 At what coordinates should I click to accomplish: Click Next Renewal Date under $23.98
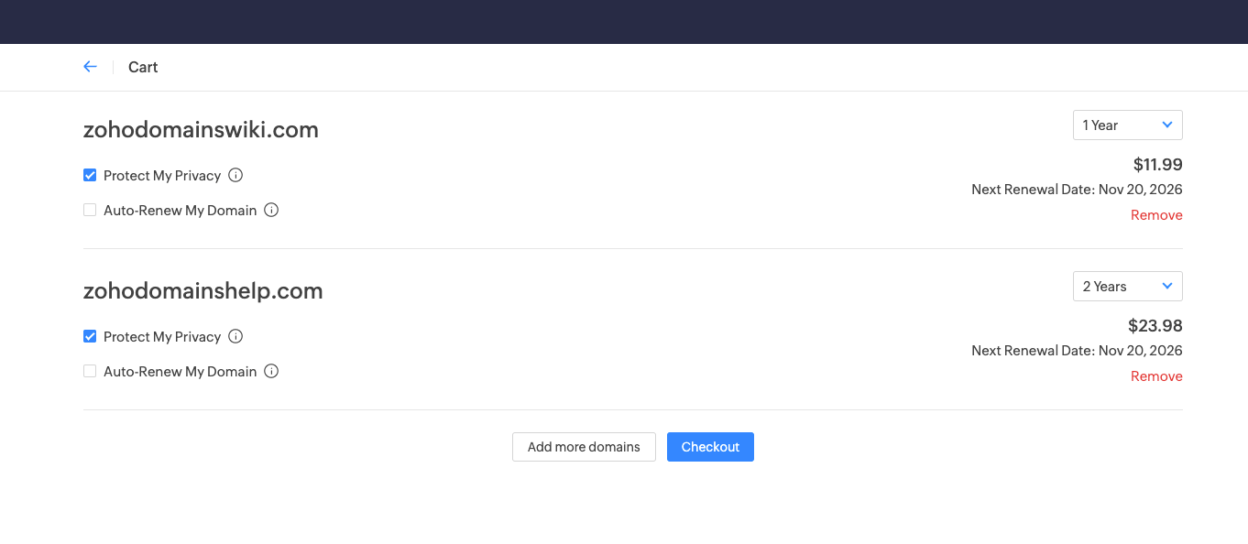1077,351
